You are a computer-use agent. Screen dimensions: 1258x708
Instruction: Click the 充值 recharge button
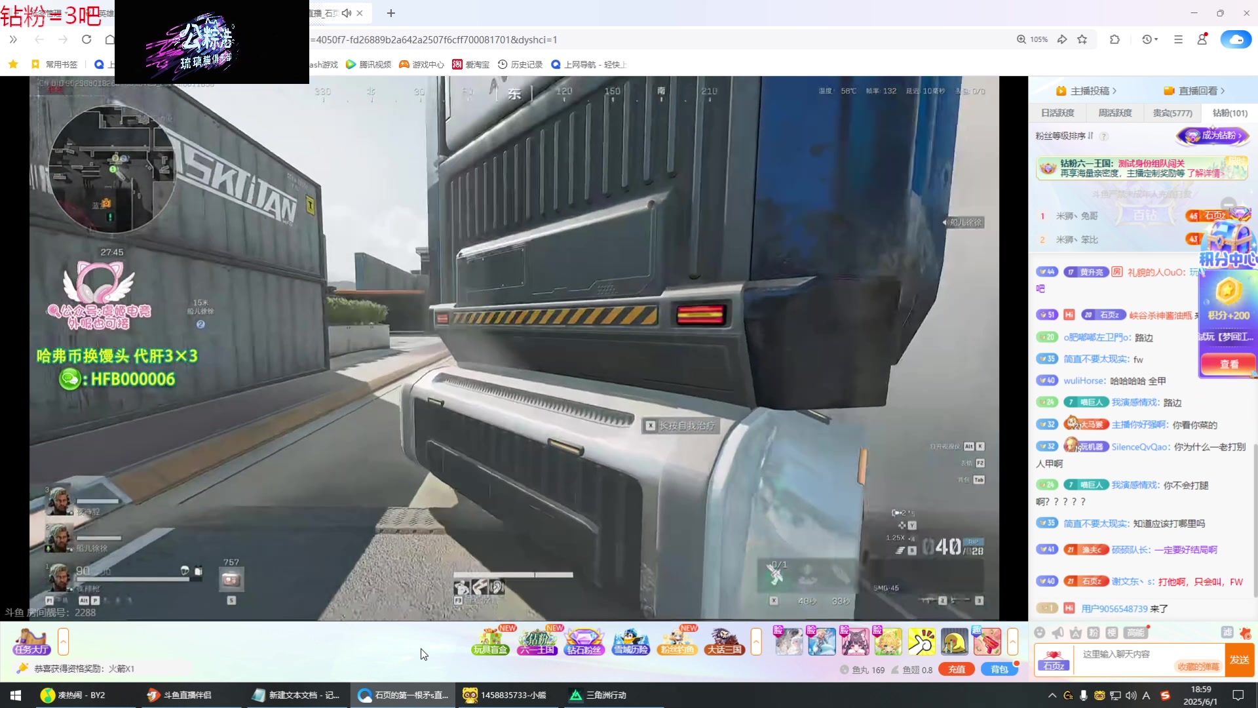[957, 669]
